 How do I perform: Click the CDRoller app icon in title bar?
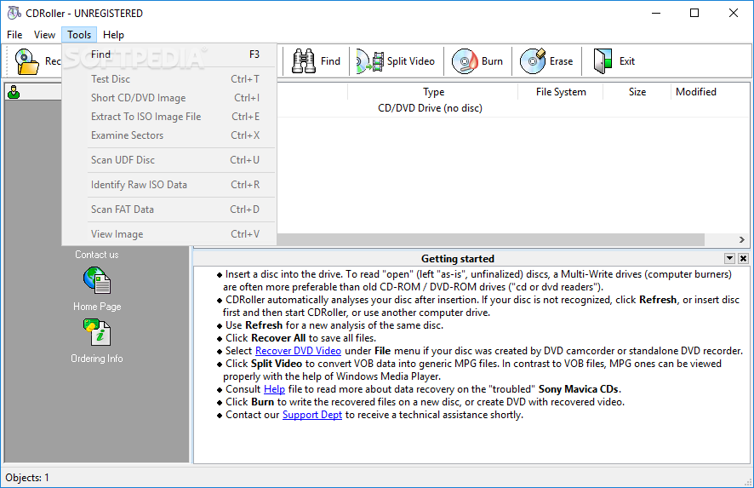tap(14, 13)
